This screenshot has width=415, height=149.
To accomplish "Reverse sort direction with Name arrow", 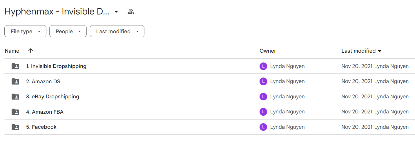I will pos(30,51).
